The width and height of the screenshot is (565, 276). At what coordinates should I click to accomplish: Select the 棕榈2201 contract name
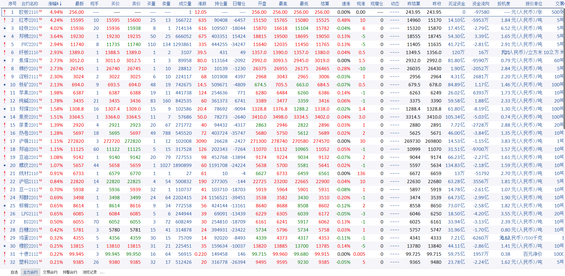point(28,206)
